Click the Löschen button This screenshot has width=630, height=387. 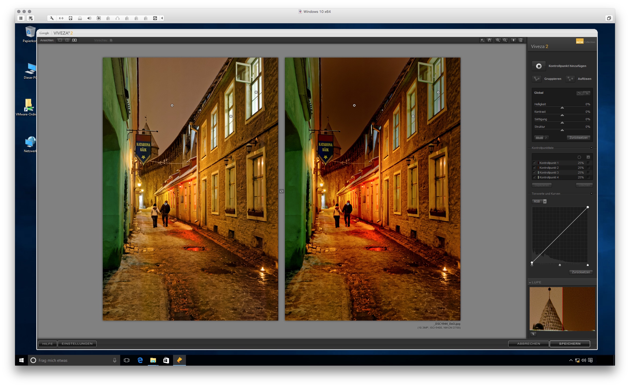584,185
